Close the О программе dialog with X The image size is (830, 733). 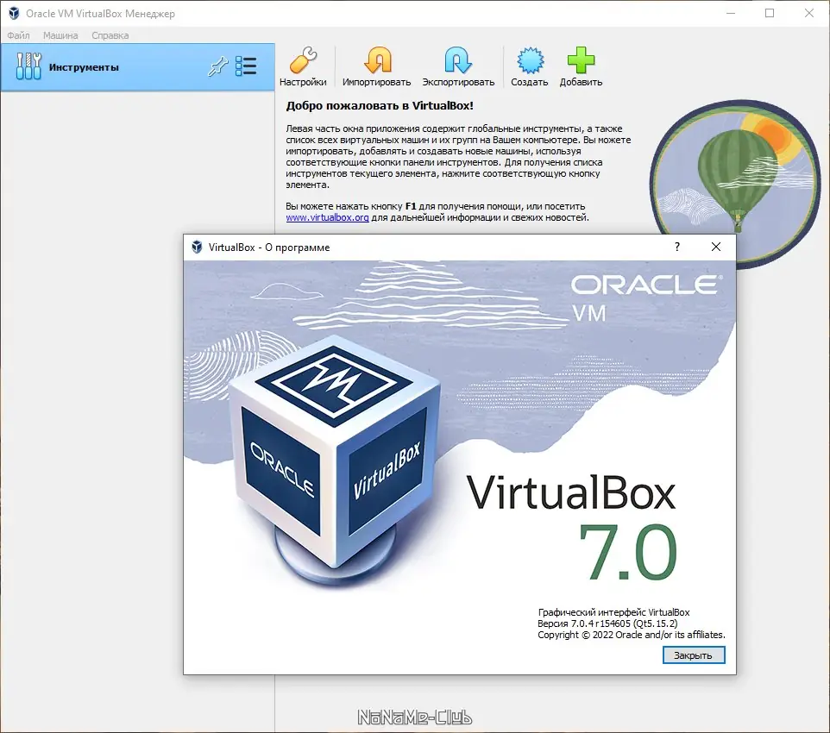click(715, 247)
